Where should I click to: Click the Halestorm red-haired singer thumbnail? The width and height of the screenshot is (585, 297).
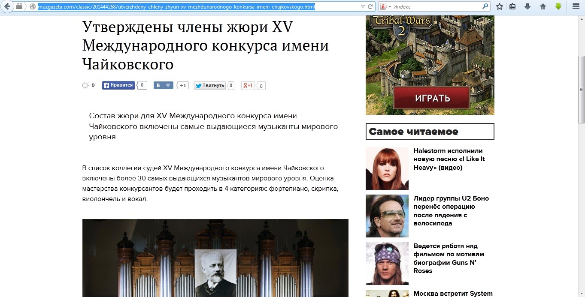(x=387, y=168)
